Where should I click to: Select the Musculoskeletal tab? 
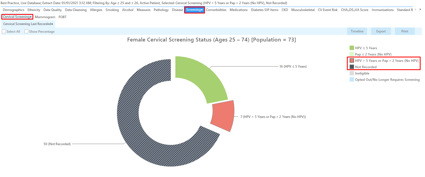(303, 10)
